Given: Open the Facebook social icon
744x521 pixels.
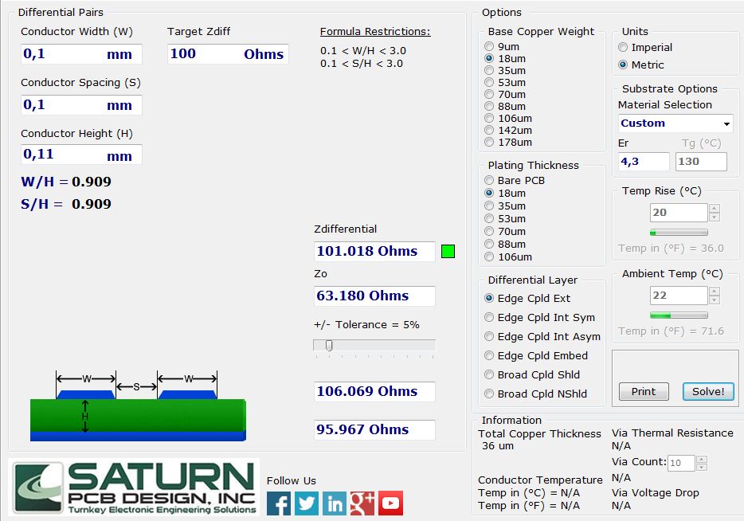Looking at the screenshot, I should pos(279,503).
